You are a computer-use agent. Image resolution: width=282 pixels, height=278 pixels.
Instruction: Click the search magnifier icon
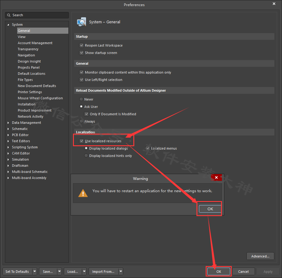tap(9, 15)
